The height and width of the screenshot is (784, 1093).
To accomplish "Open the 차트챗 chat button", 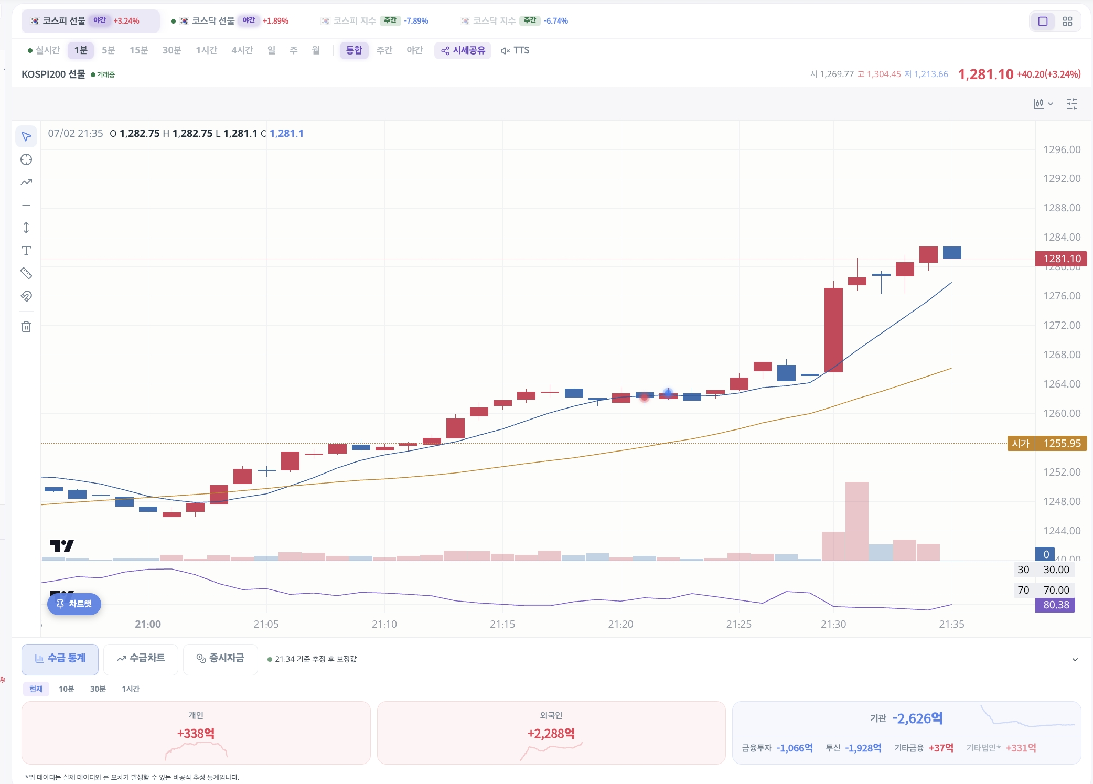I will pos(74,604).
